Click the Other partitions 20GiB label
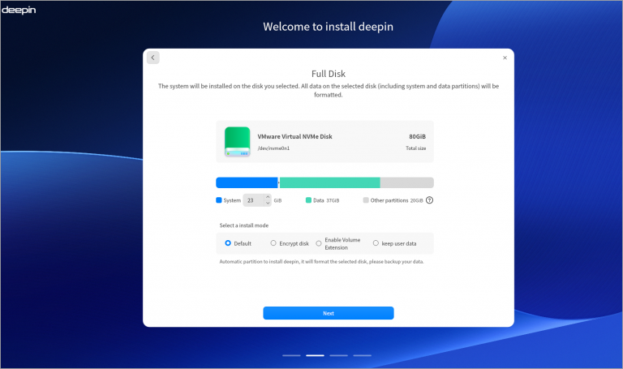623x369 pixels. 397,200
